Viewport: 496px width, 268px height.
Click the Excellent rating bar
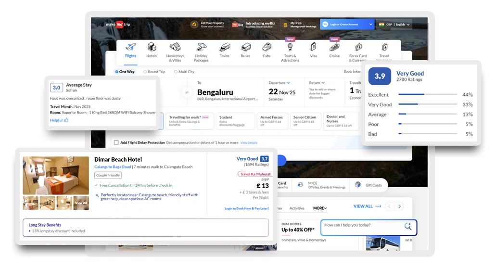[x=428, y=94]
